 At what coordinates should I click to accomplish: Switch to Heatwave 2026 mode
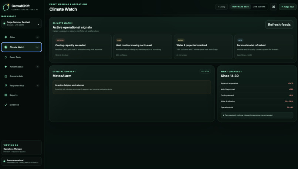(x=240, y=7)
